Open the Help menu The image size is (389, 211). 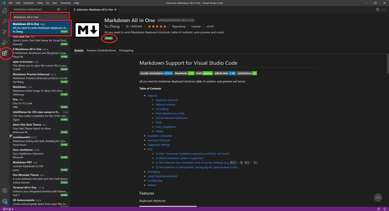(76, 3)
